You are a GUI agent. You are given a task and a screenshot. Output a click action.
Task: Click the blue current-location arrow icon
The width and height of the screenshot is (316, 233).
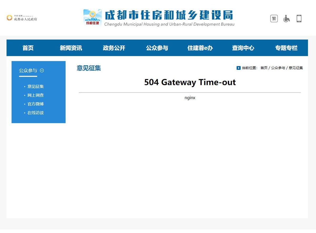click(x=239, y=68)
